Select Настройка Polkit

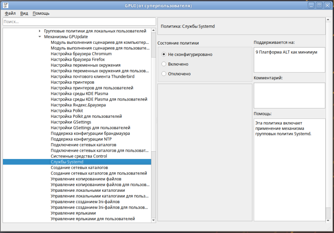click(67, 111)
